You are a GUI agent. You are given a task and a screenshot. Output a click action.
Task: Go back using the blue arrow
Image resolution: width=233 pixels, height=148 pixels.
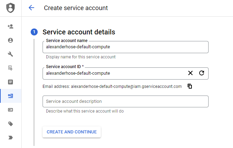point(31,8)
